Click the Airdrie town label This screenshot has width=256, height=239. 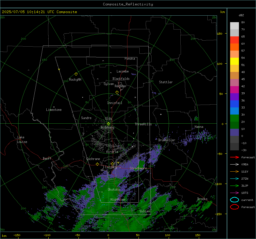coord(112,152)
